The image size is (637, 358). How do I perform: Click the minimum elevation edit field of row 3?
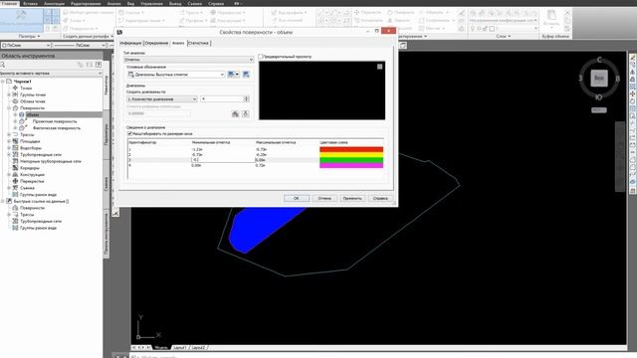(223, 160)
